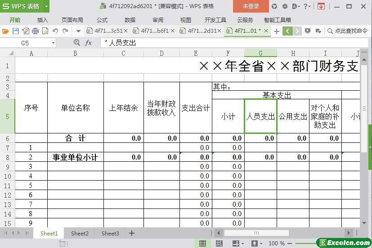This screenshot has width=372, height=248.
Task: Switch to the Sheet2 tab
Action: [x=80, y=234]
